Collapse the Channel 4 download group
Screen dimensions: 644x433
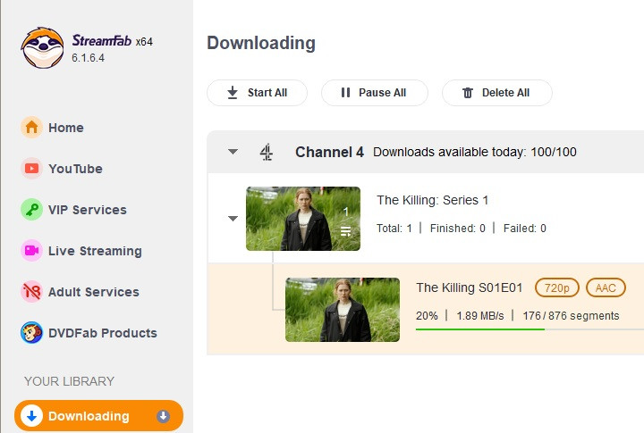click(233, 152)
